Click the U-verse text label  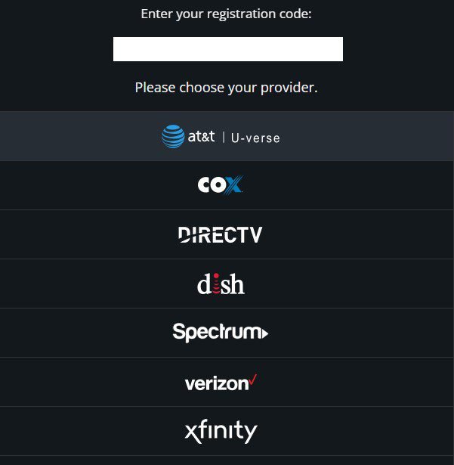click(255, 137)
